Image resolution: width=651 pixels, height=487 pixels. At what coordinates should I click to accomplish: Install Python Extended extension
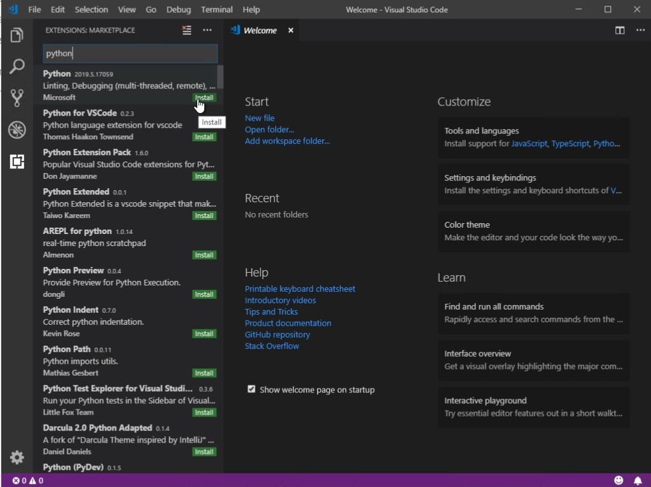[204, 216]
